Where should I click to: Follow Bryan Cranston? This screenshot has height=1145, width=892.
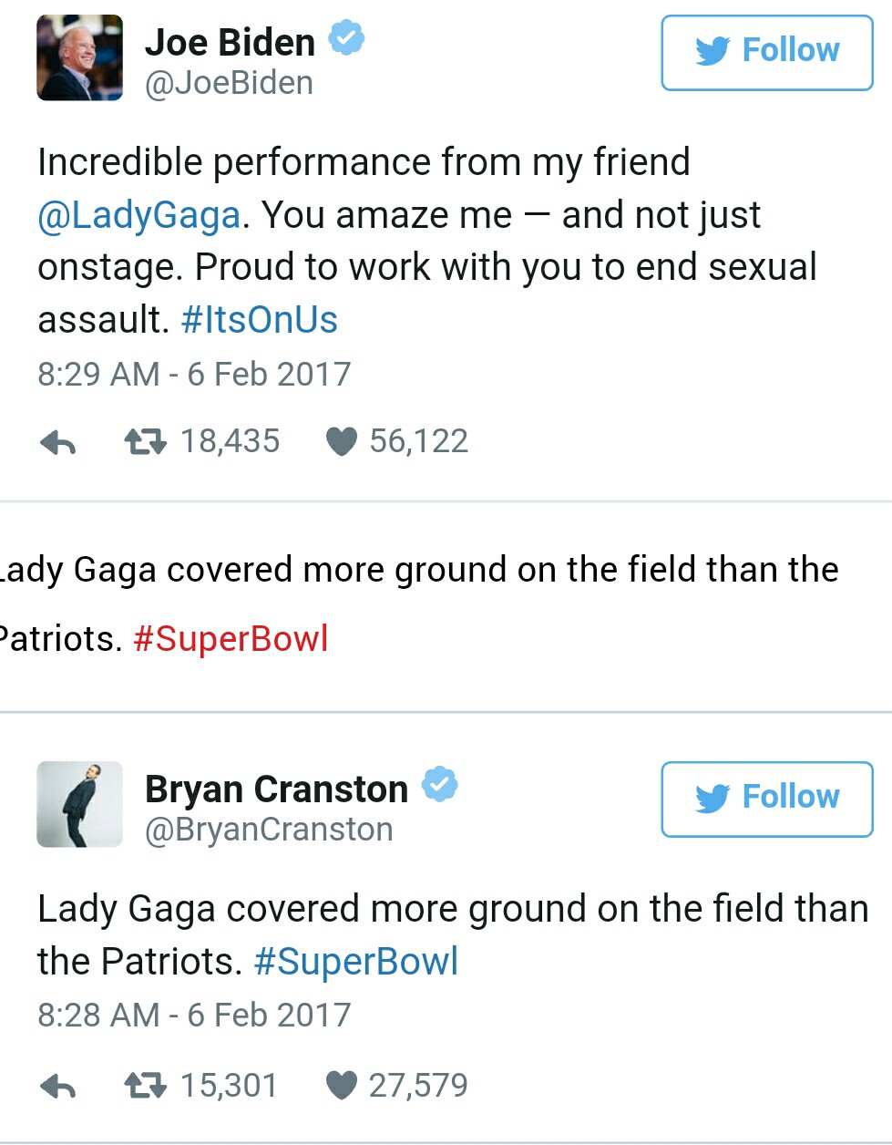[x=766, y=799]
